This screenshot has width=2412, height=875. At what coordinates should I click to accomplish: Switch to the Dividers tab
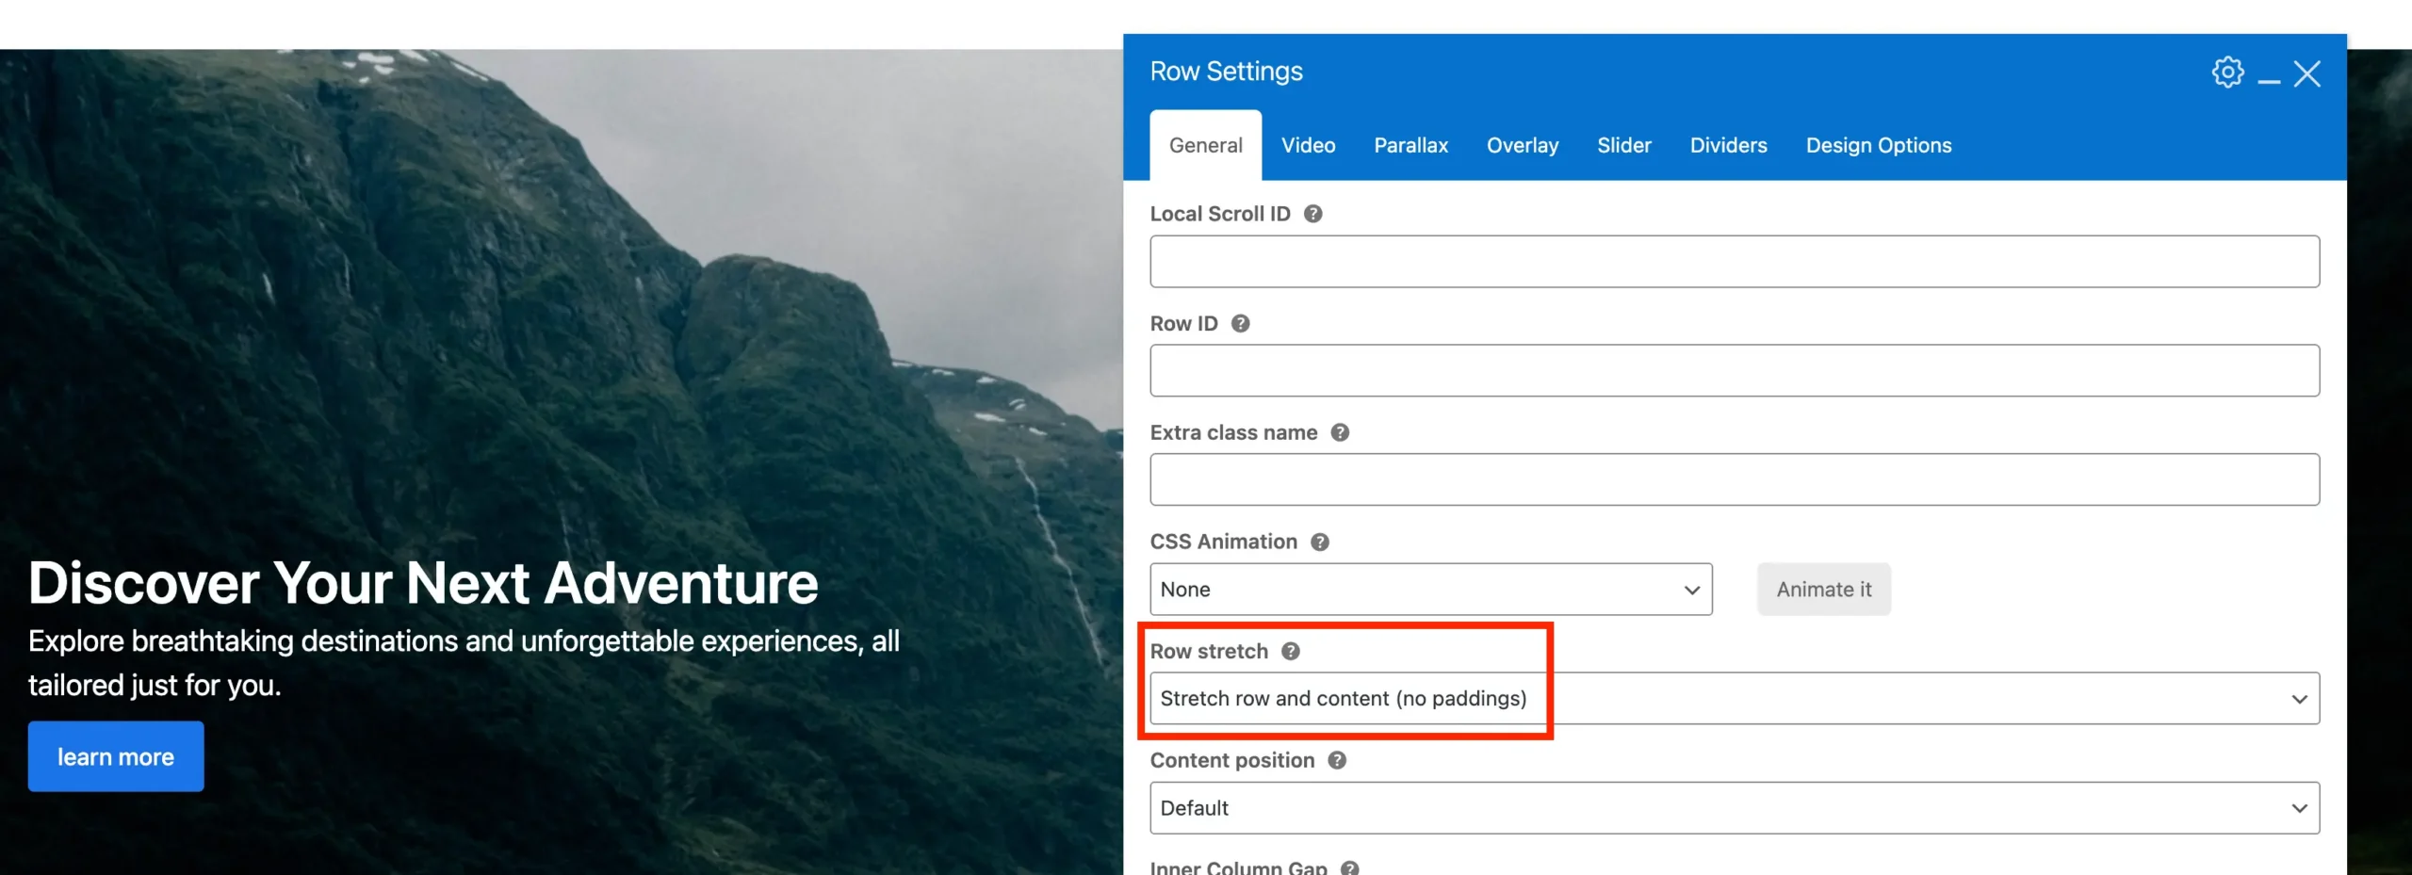click(1728, 145)
